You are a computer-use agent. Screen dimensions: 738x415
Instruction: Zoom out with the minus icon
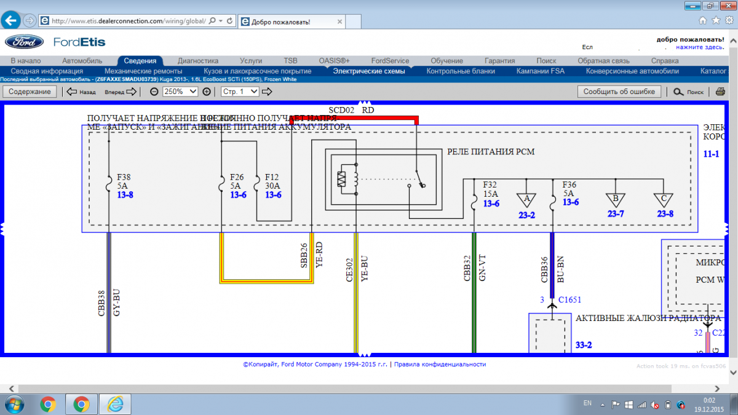click(x=154, y=92)
